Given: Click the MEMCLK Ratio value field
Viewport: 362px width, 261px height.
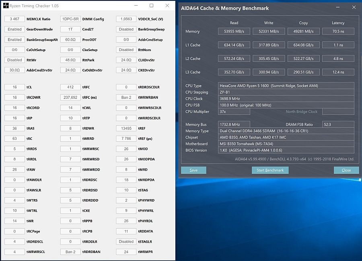Looking at the screenshot, I should (x=14, y=19).
